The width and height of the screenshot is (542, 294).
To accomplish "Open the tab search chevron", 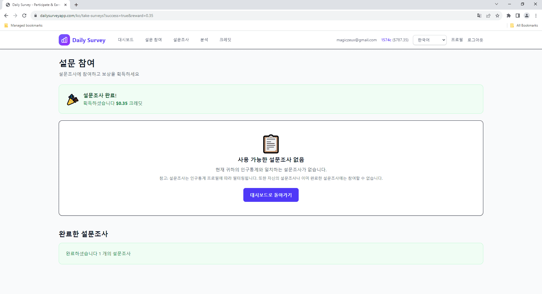I will pos(496,4).
